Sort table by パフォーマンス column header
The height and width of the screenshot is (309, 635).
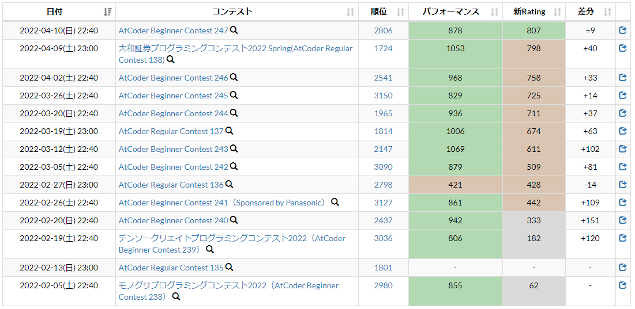pos(456,12)
